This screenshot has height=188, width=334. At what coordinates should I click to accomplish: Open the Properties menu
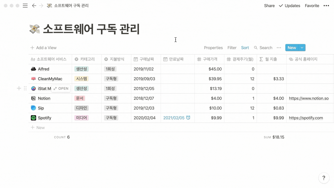(213, 48)
